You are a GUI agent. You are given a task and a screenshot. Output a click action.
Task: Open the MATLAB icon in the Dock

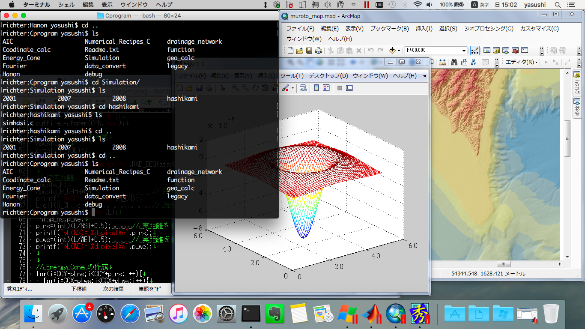371,314
